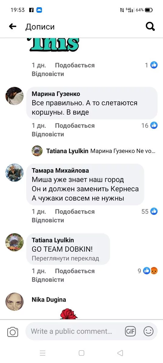Viewport: 163px width, 363px height.
Task: Like Тамара Михайлова's comment with Подобається
Action: pos(75,212)
